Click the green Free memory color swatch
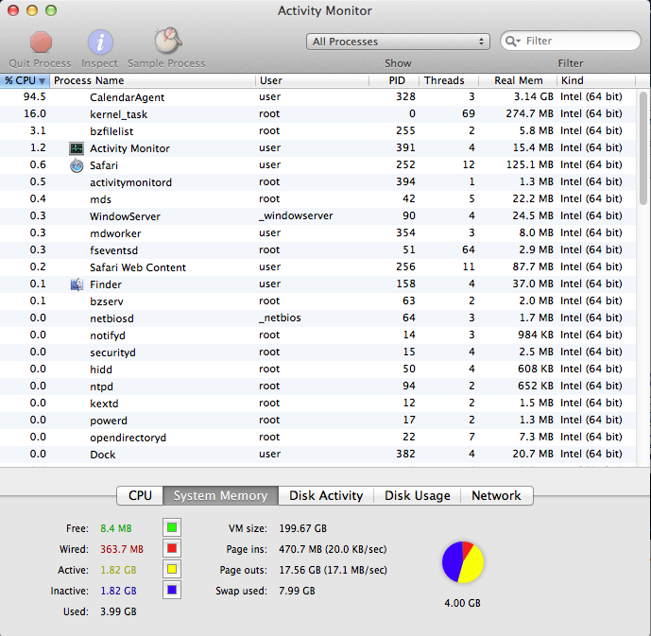This screenshot has width=651, height=636. pyautogui.click(x=172, y=527)
